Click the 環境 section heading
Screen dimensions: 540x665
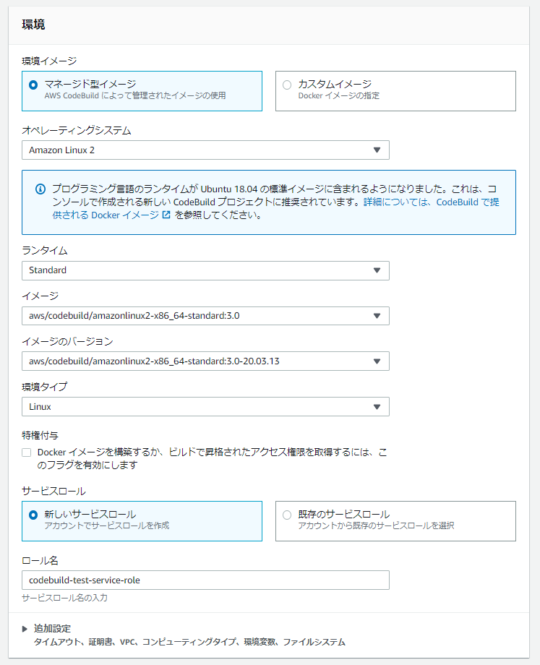[x=33, y=25]
